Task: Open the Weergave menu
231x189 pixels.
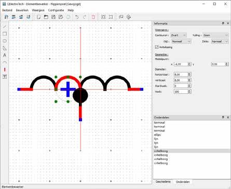Action: pos(38,10)
